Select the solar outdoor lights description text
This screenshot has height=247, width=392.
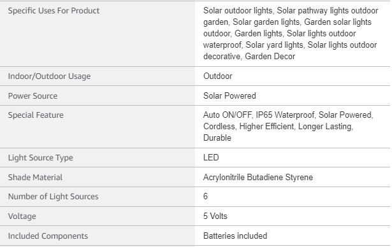(291, 34)
